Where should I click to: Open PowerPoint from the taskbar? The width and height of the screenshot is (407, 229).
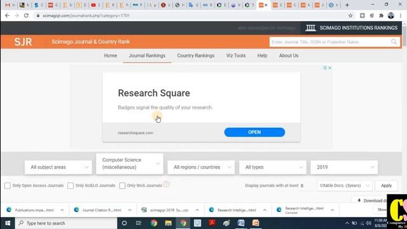[x=256, y=223]
